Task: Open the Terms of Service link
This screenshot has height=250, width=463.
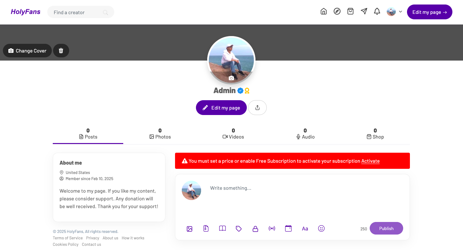Action: pos(68,238)
